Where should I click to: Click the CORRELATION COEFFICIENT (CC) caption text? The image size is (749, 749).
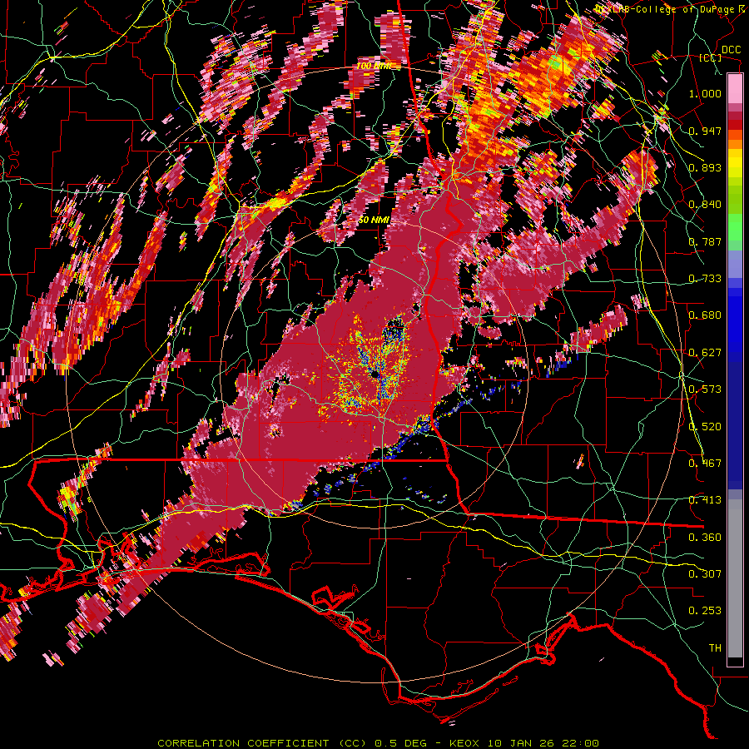(x=262, y=743)
